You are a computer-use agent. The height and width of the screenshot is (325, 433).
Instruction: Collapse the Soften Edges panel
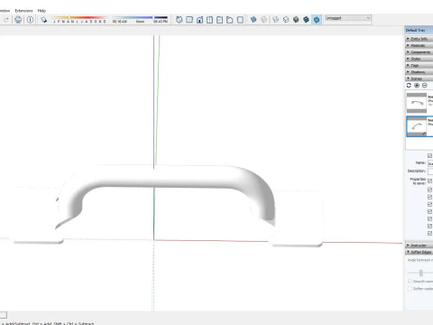[x=419, y=252]
